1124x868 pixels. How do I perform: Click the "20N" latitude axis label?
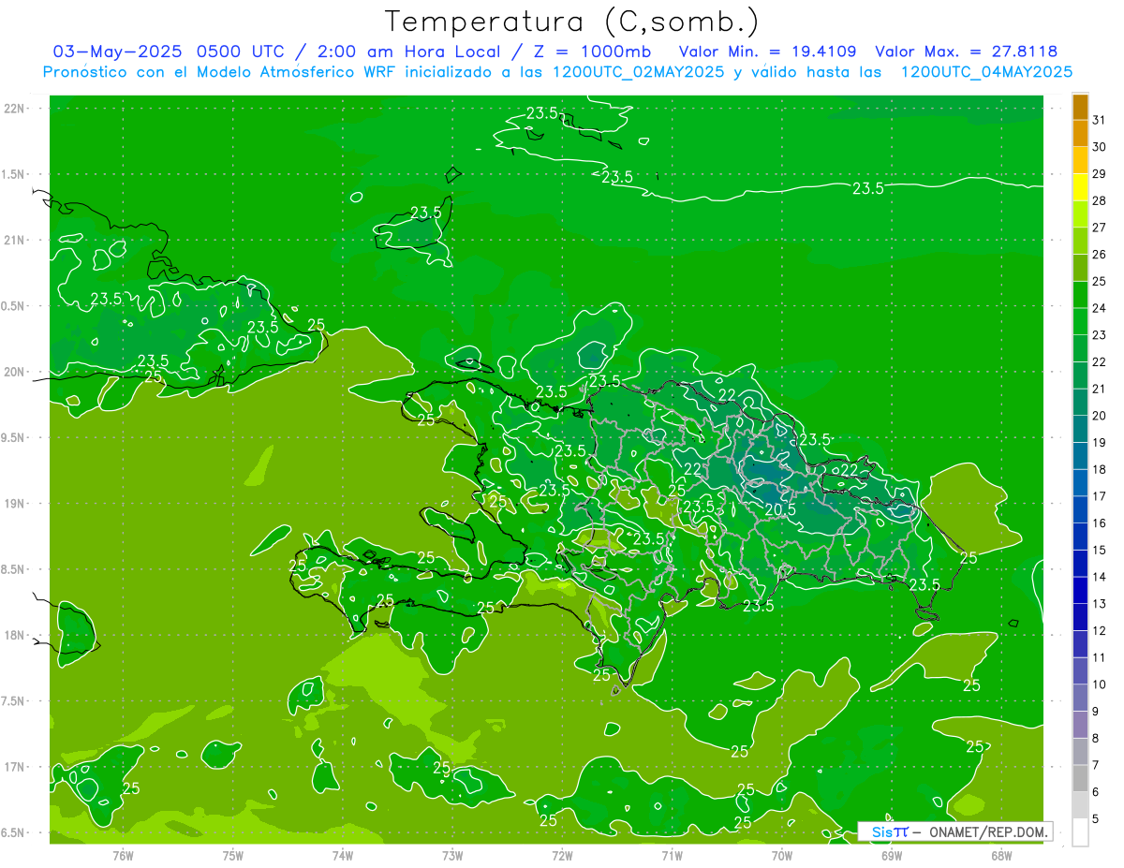coord(14,372)
